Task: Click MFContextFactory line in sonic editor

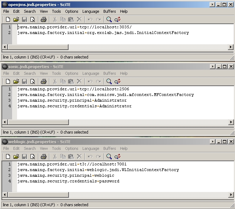Action: tap(106, 95)
